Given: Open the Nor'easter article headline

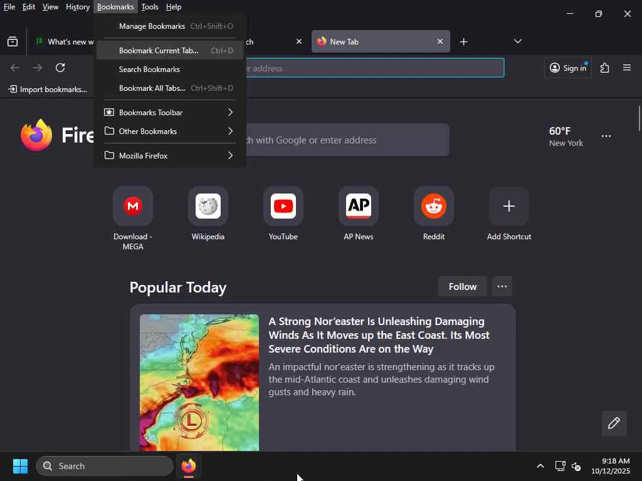Looking at the screenshot, I should click(x=379, y=335).
